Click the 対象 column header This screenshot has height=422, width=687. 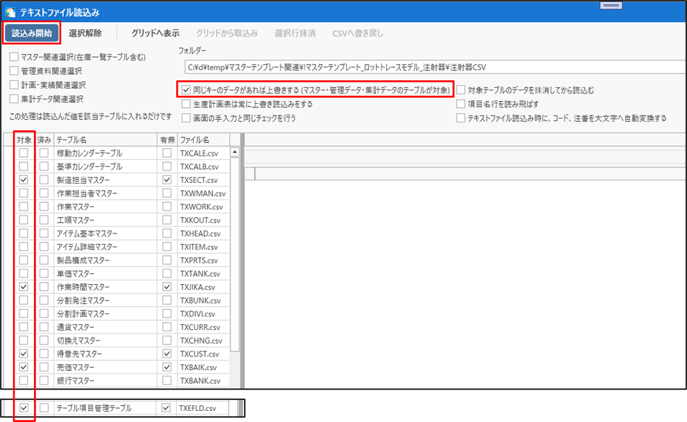(24, 140)
